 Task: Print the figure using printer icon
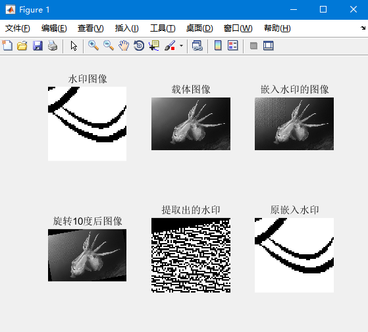click(53, 45)
